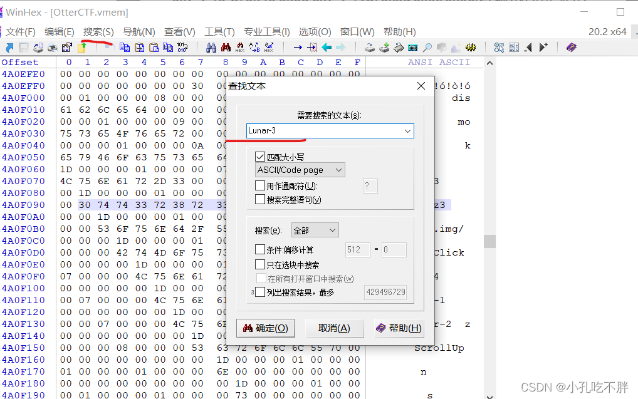Click the cyan Back arrow icon
Screen dimensions: 638x399
pos(327,48)
